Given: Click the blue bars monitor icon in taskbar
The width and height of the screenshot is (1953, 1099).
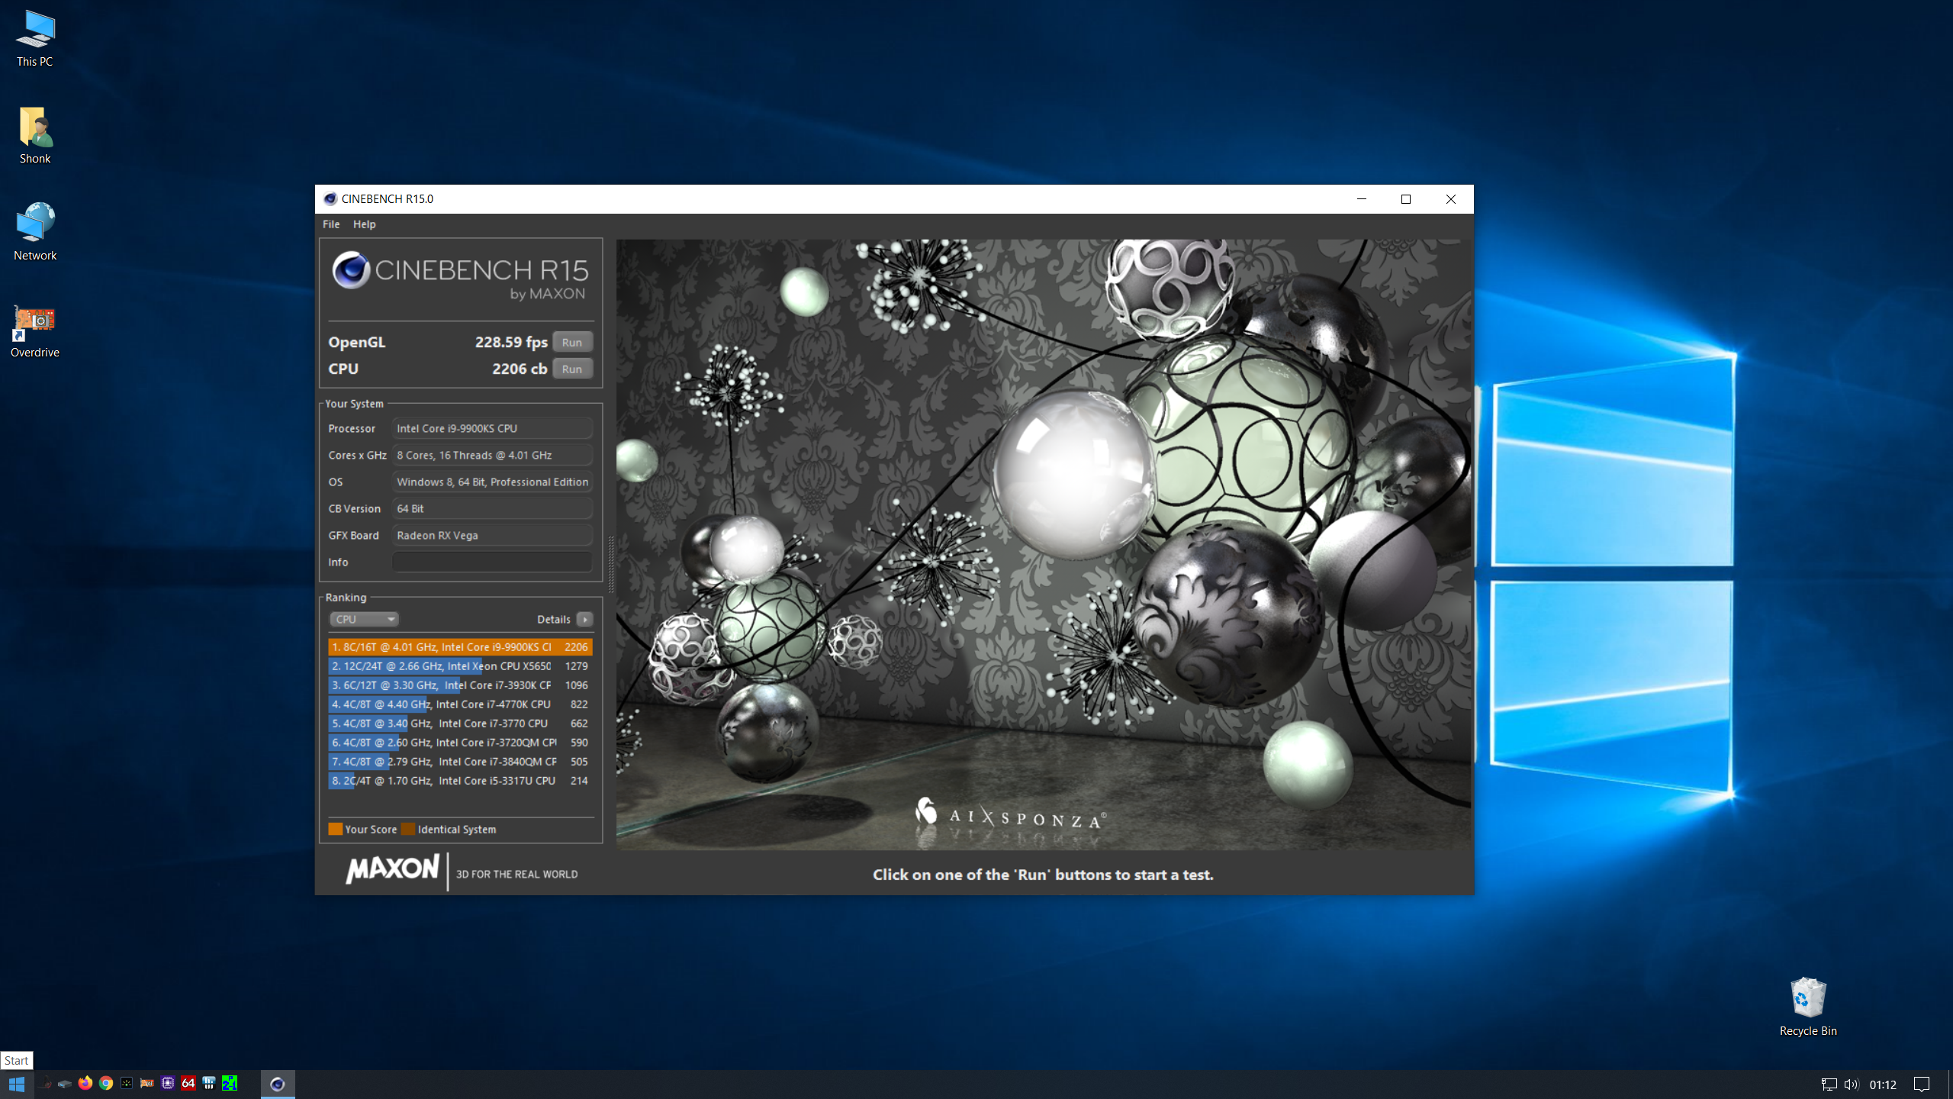Looking at the screenshot, I should point(209,1083).
